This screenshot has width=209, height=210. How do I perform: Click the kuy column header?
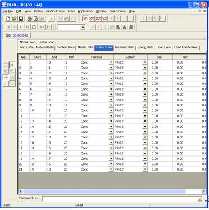(x=185, y=57)
